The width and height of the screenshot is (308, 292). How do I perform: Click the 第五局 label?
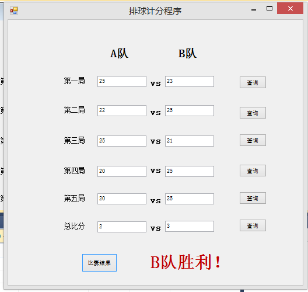(x=75, y=198)
